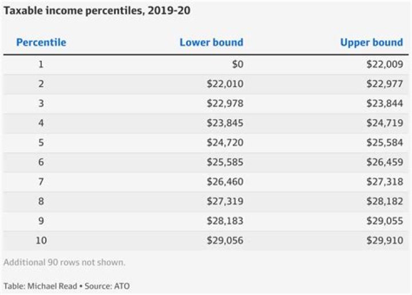This screenshot has height=295, width=412.
Task: Click the Lower bound column header
Action: [x=211, y=42]
